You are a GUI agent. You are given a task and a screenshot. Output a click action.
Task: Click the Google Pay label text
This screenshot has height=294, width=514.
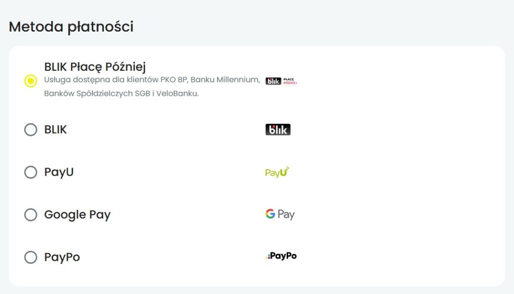click(77, 215)
